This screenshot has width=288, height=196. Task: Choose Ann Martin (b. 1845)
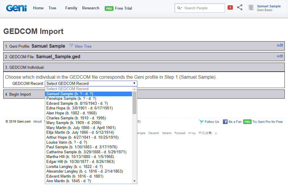88,181
